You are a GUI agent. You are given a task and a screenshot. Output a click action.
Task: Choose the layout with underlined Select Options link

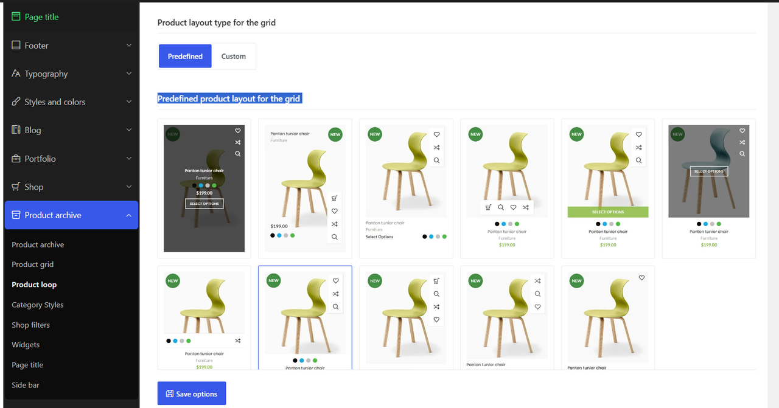(406, 188)
